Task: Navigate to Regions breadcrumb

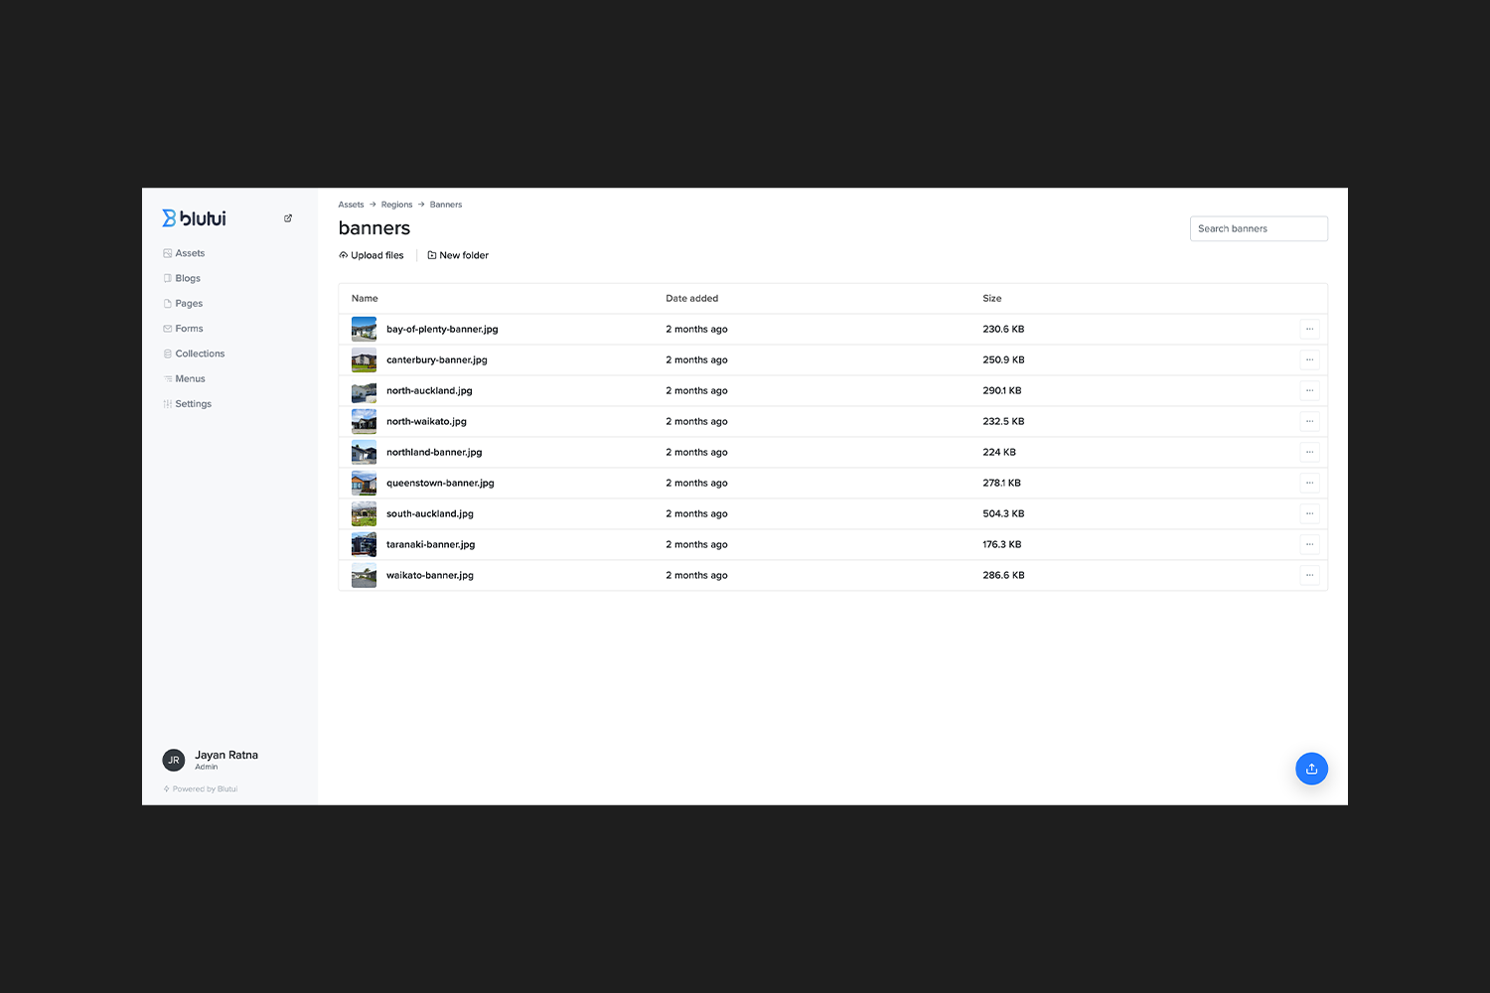Action: point(396,205)
